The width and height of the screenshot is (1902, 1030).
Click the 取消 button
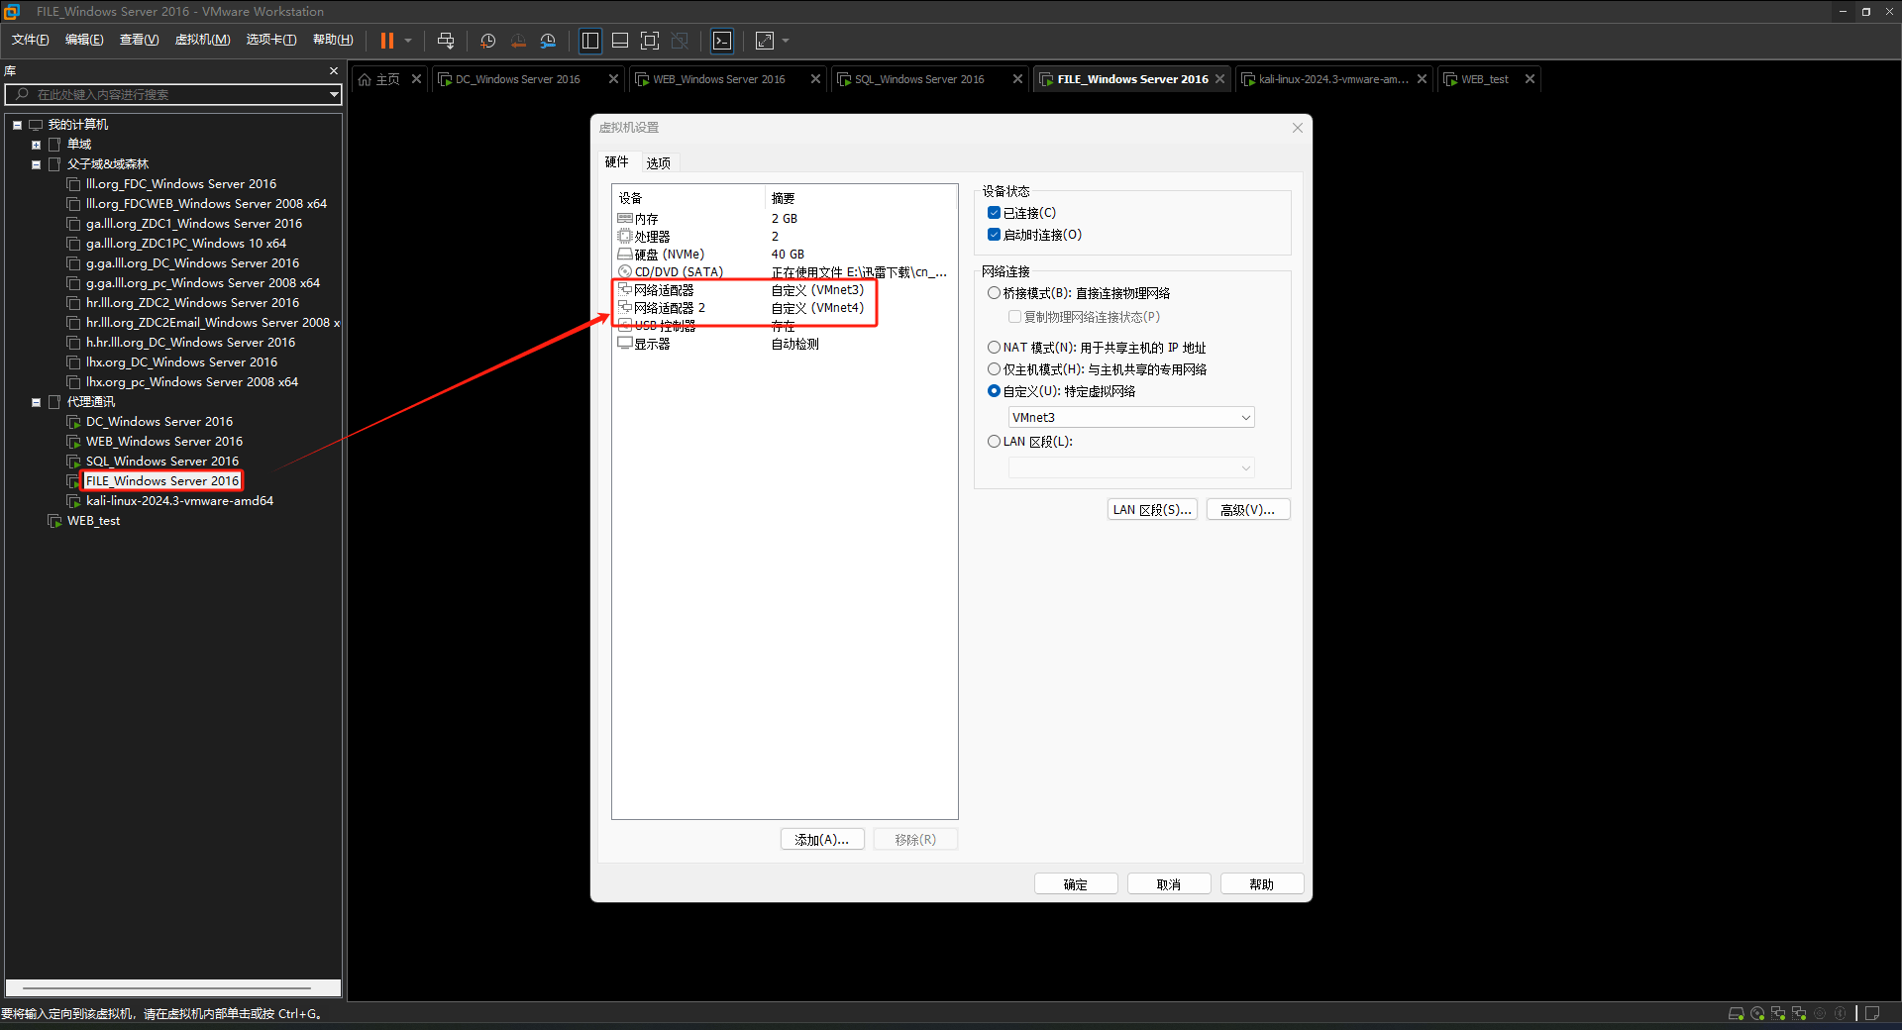tap(1169, 884)
